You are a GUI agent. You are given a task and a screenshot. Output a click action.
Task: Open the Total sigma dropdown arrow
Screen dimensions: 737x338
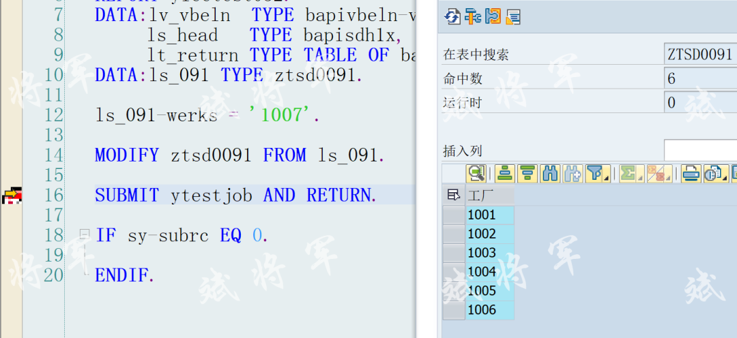tap(641, 179)
